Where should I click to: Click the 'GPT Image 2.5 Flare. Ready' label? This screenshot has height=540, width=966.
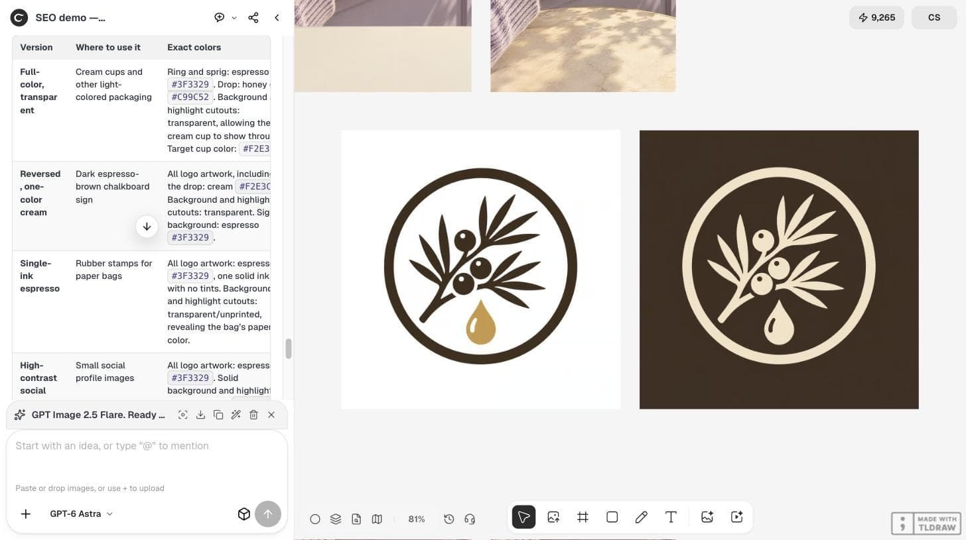[x=98, y=415]
